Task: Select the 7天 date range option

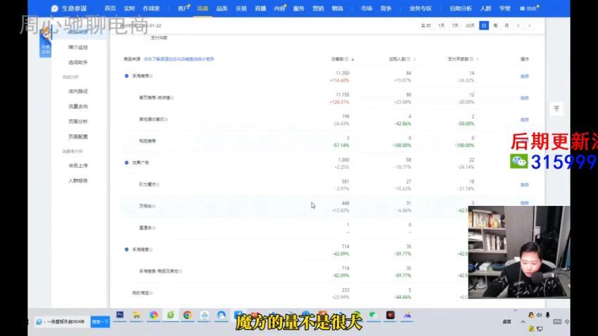Action: click(455, 25)
